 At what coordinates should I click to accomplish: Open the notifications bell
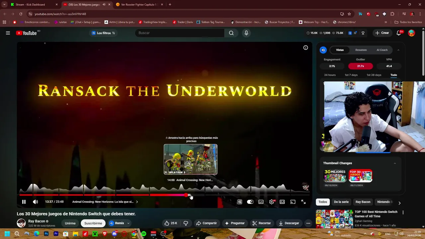pos(399,33)
